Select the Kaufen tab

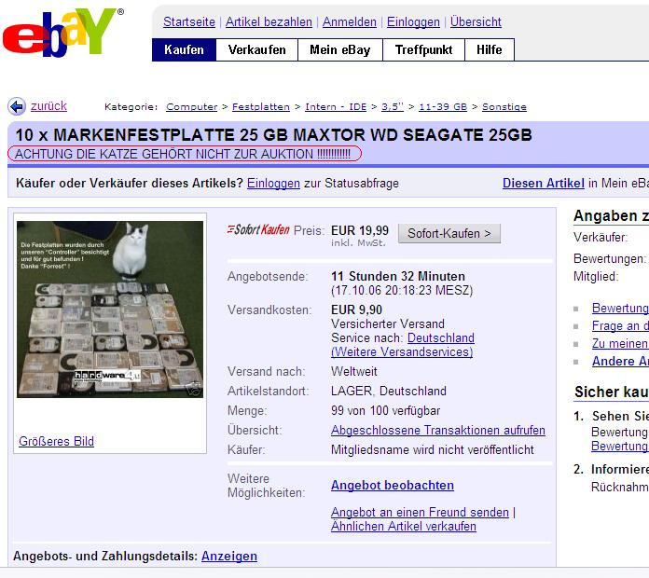point(185,49)
